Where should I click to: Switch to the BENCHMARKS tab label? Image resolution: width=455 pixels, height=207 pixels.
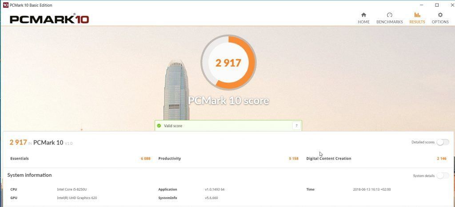point(389,22)
